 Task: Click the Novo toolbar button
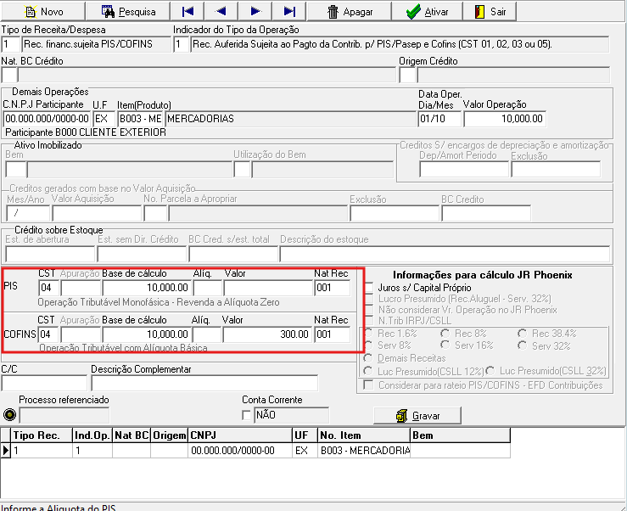43,11
